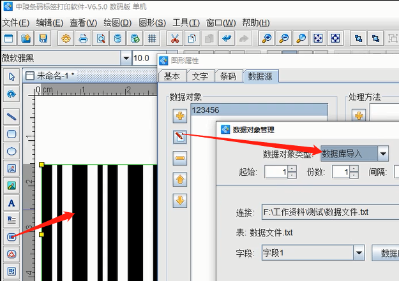Image resolution: width=399 pixels, height=281 pixels.
Task: Send object to back layer icon
Action: tap(375, 39)
